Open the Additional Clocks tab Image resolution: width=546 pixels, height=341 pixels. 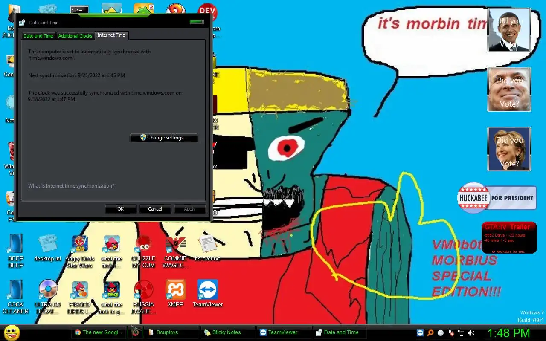coord(75,36)
